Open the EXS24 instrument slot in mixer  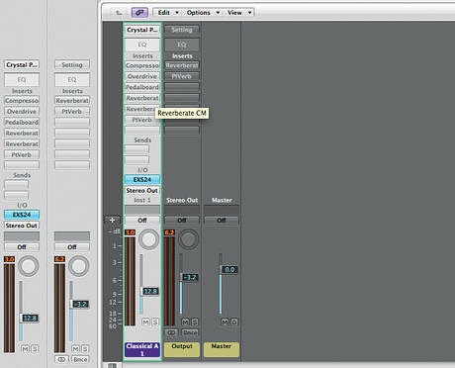(x=142, y=180)
